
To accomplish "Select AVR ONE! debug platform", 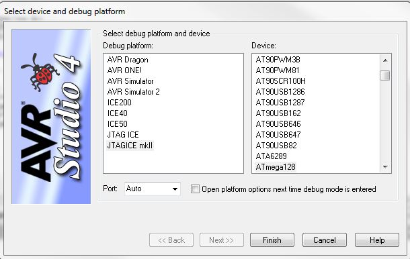I will 124,70.
